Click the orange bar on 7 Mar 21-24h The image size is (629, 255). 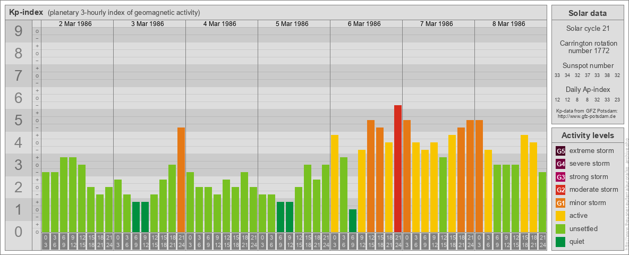470,176
